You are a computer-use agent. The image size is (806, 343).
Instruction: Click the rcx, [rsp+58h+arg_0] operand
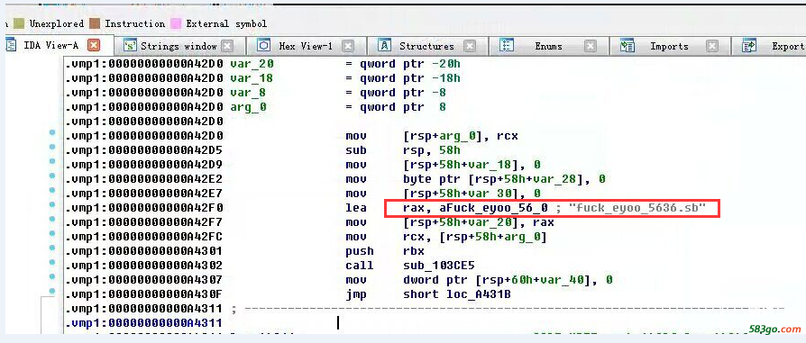click(x=475, y=237)
